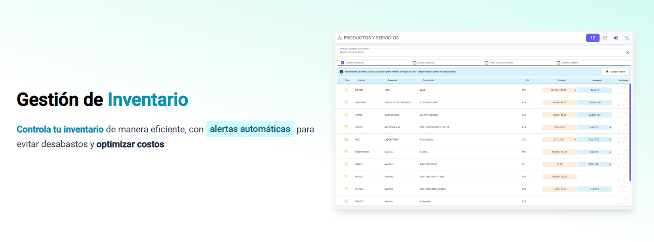
Task: Click the highlighted alertas automáticas text
Action: click(x=250, y=129)
